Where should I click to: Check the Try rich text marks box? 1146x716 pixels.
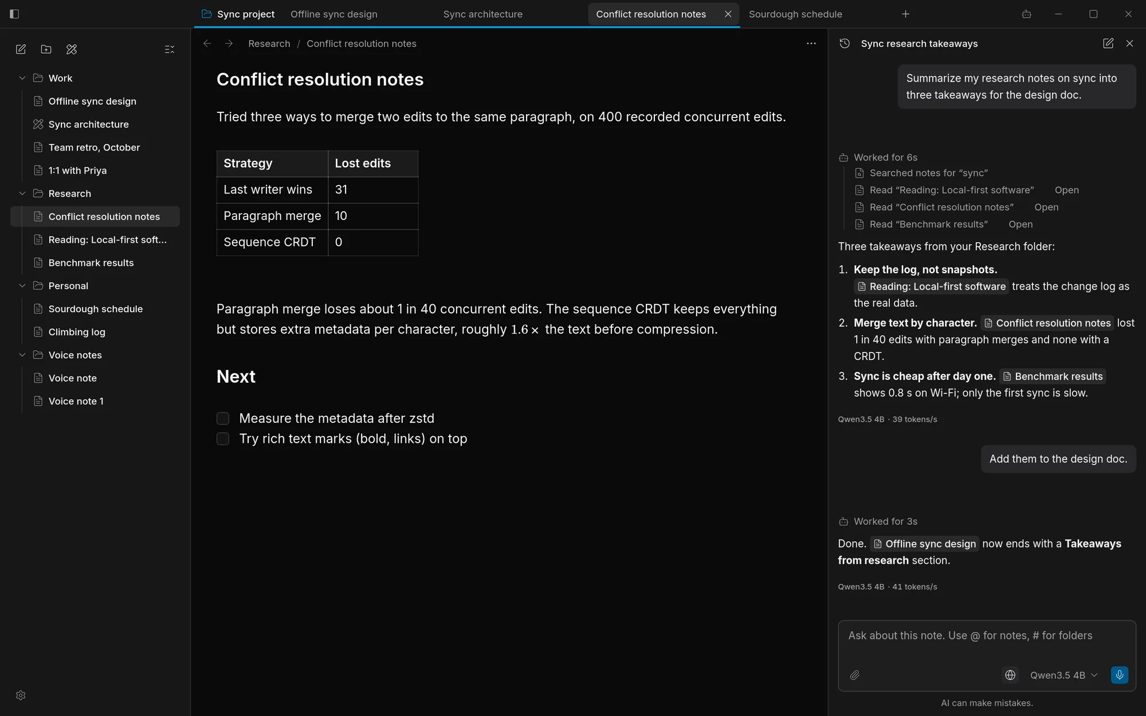coord(223,439)
